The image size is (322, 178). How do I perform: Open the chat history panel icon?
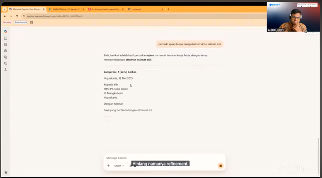(6, 38)
